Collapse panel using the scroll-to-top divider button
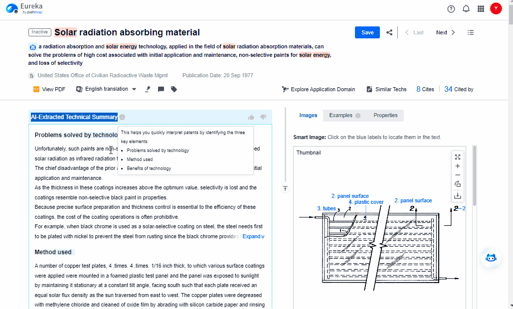Screen dimensions: 513x309 285,188
